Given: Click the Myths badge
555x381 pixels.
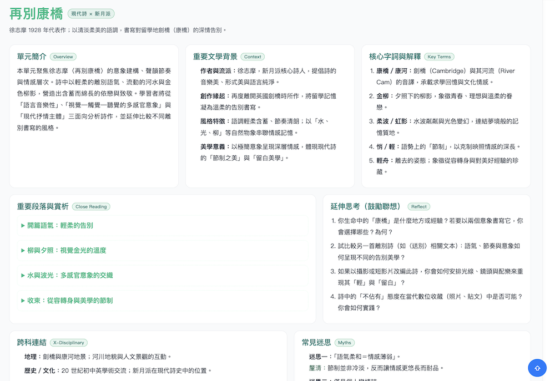Looking at the screenshot, I should tap(345, 343).
